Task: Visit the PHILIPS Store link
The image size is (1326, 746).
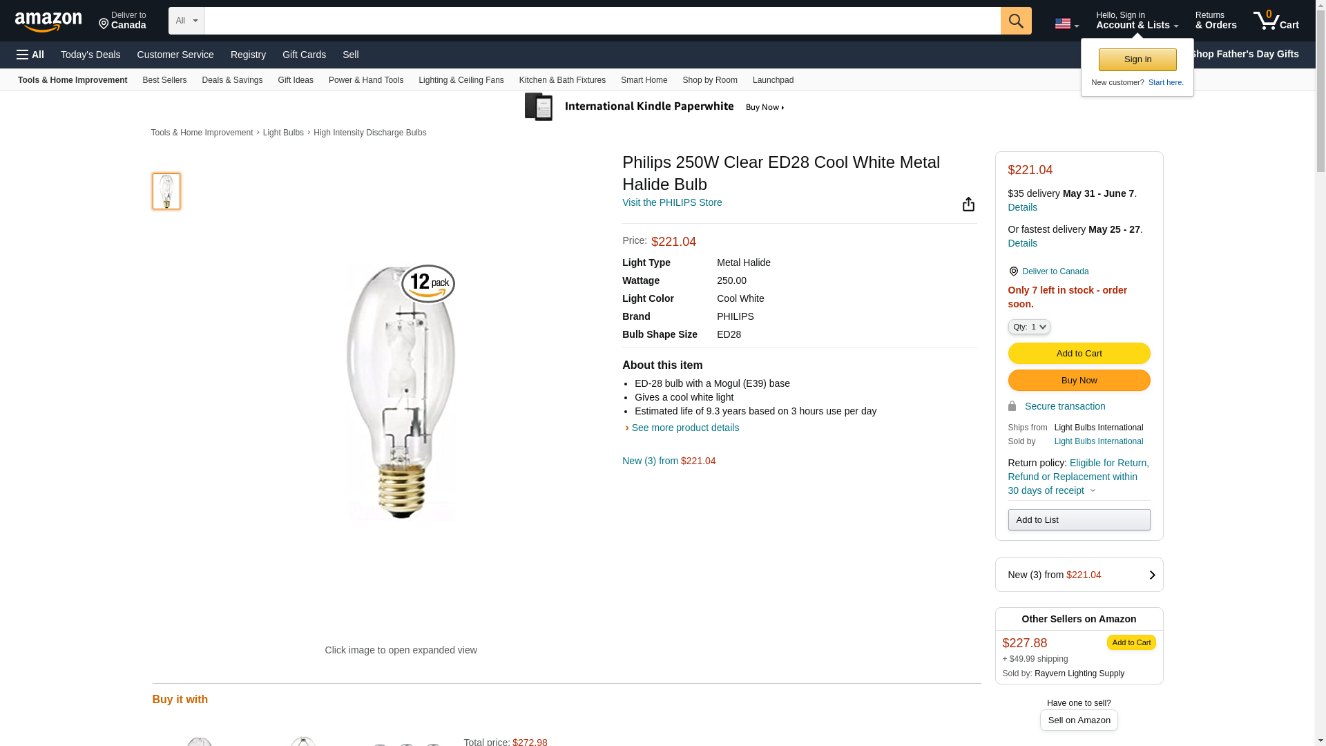Action: (671, 202)
